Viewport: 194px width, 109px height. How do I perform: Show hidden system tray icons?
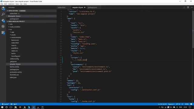click(159, 107)
